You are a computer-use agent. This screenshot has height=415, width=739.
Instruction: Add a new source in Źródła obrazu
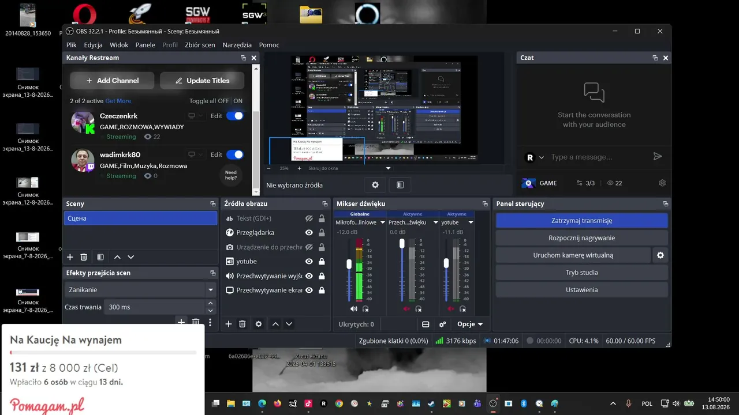(229, 324)
